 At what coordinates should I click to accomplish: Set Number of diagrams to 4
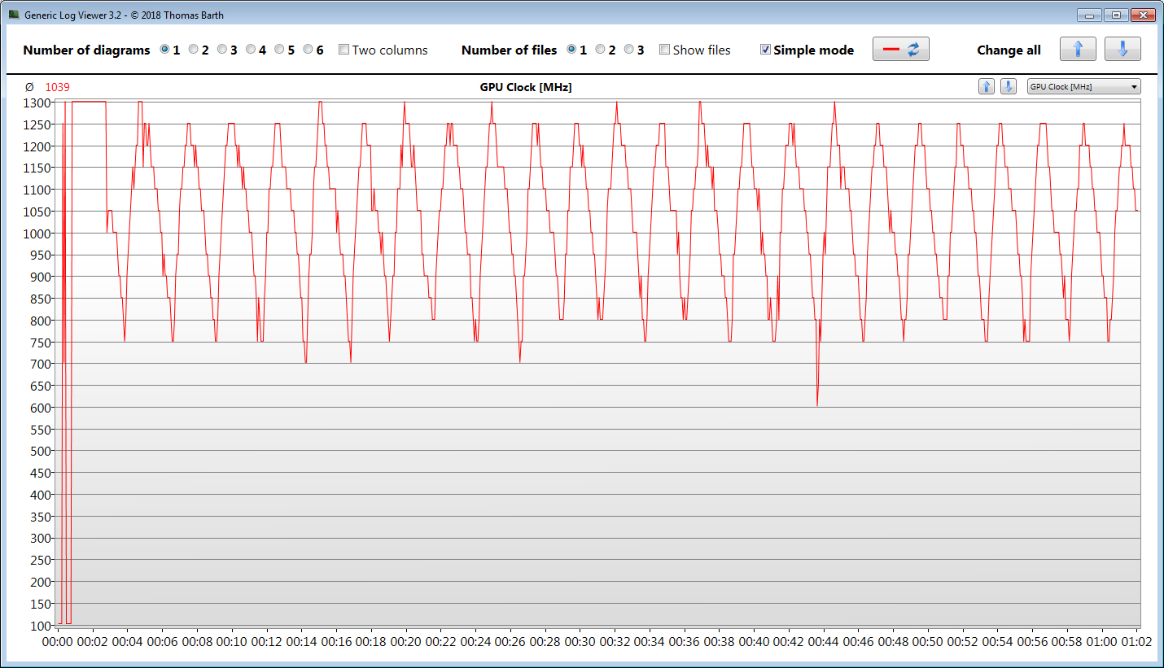(x=251, y=50)
